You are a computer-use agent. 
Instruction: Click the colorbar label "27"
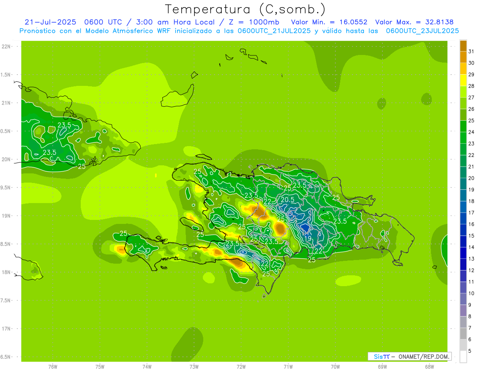pyautogui.click(x=471, y=98)
